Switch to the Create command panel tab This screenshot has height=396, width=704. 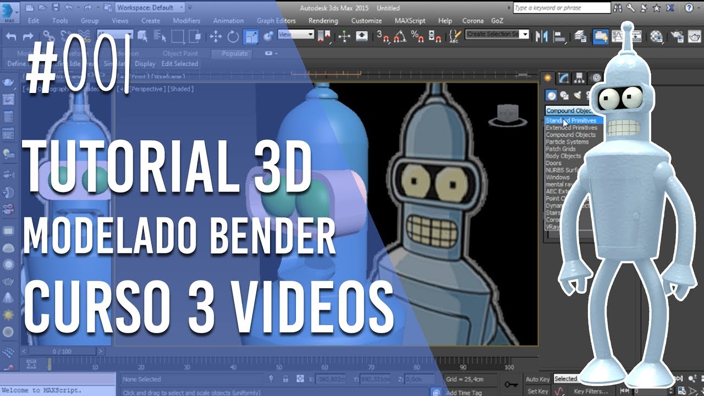(547, 78)
